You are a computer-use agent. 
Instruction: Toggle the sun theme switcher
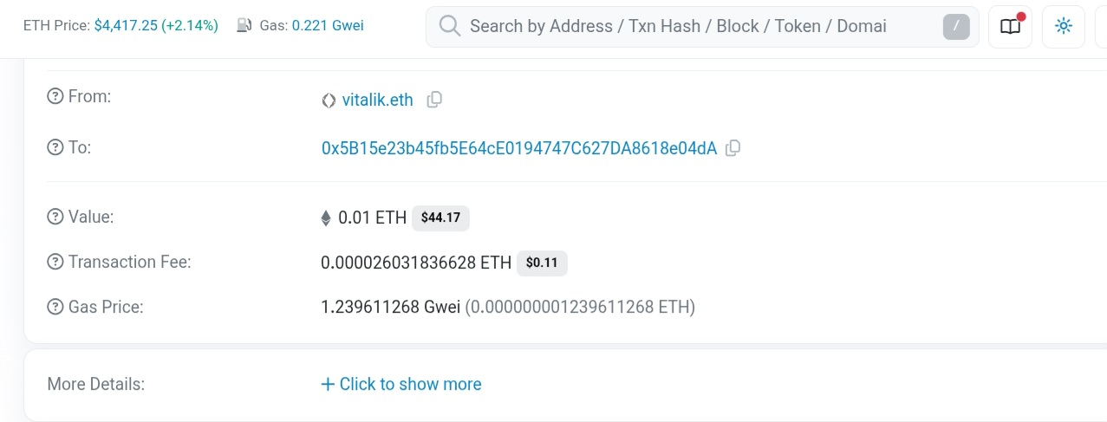(x=1063, y=27)
